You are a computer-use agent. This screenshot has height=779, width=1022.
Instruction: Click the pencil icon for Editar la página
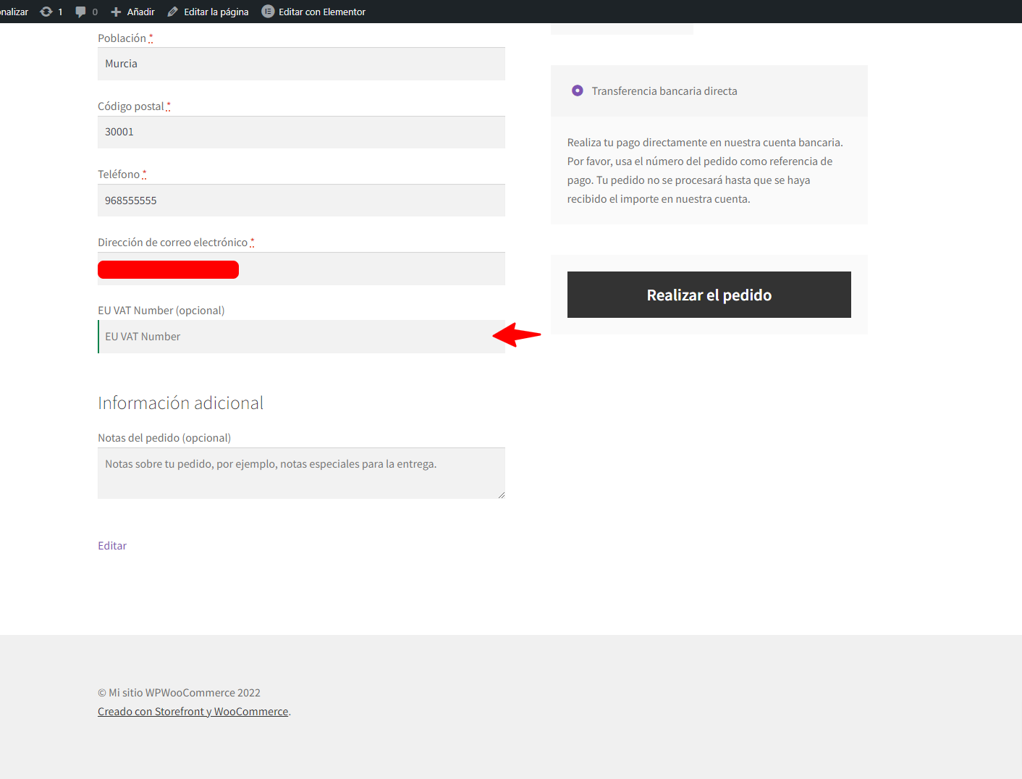coord(173,12)
